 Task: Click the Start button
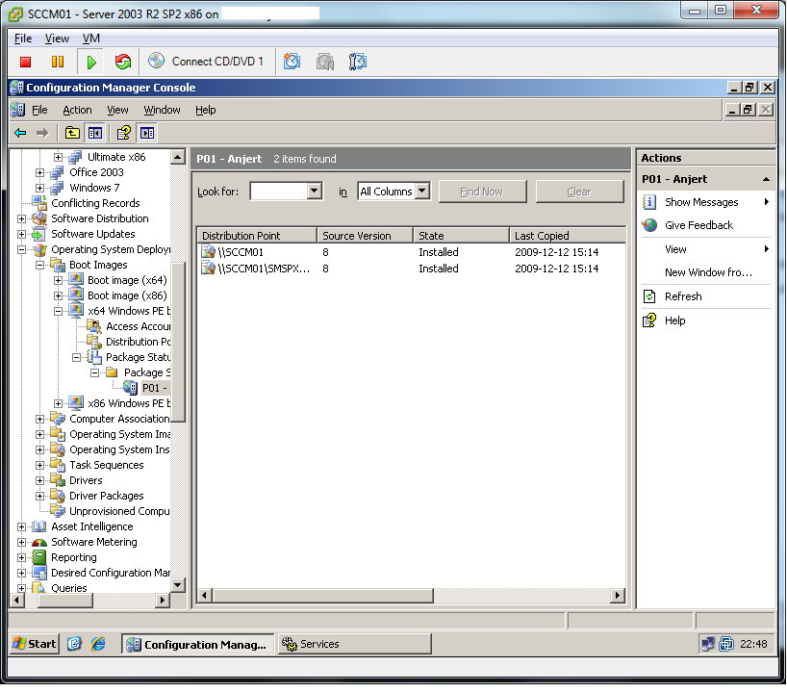35,644
